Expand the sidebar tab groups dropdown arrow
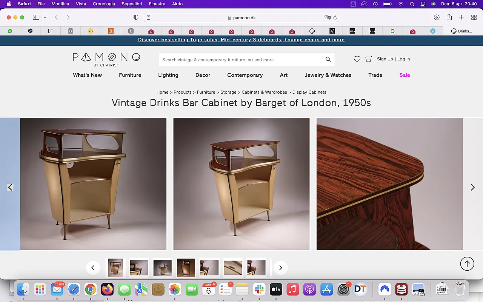Screen dimensions: 483x302 point(45,17)
